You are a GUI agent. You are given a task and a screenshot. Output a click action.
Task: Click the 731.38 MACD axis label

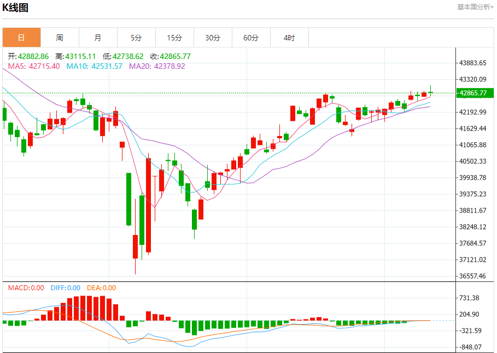(469, 298)
